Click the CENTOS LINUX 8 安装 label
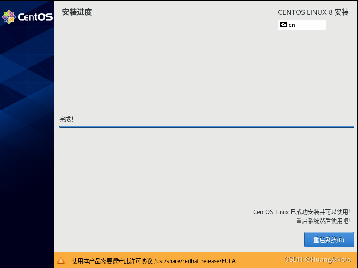The width and height of the screenshot is (358, 268). coord(313,12)
